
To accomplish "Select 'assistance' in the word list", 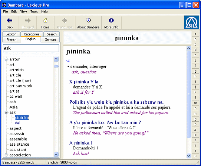I will point(19,144).
